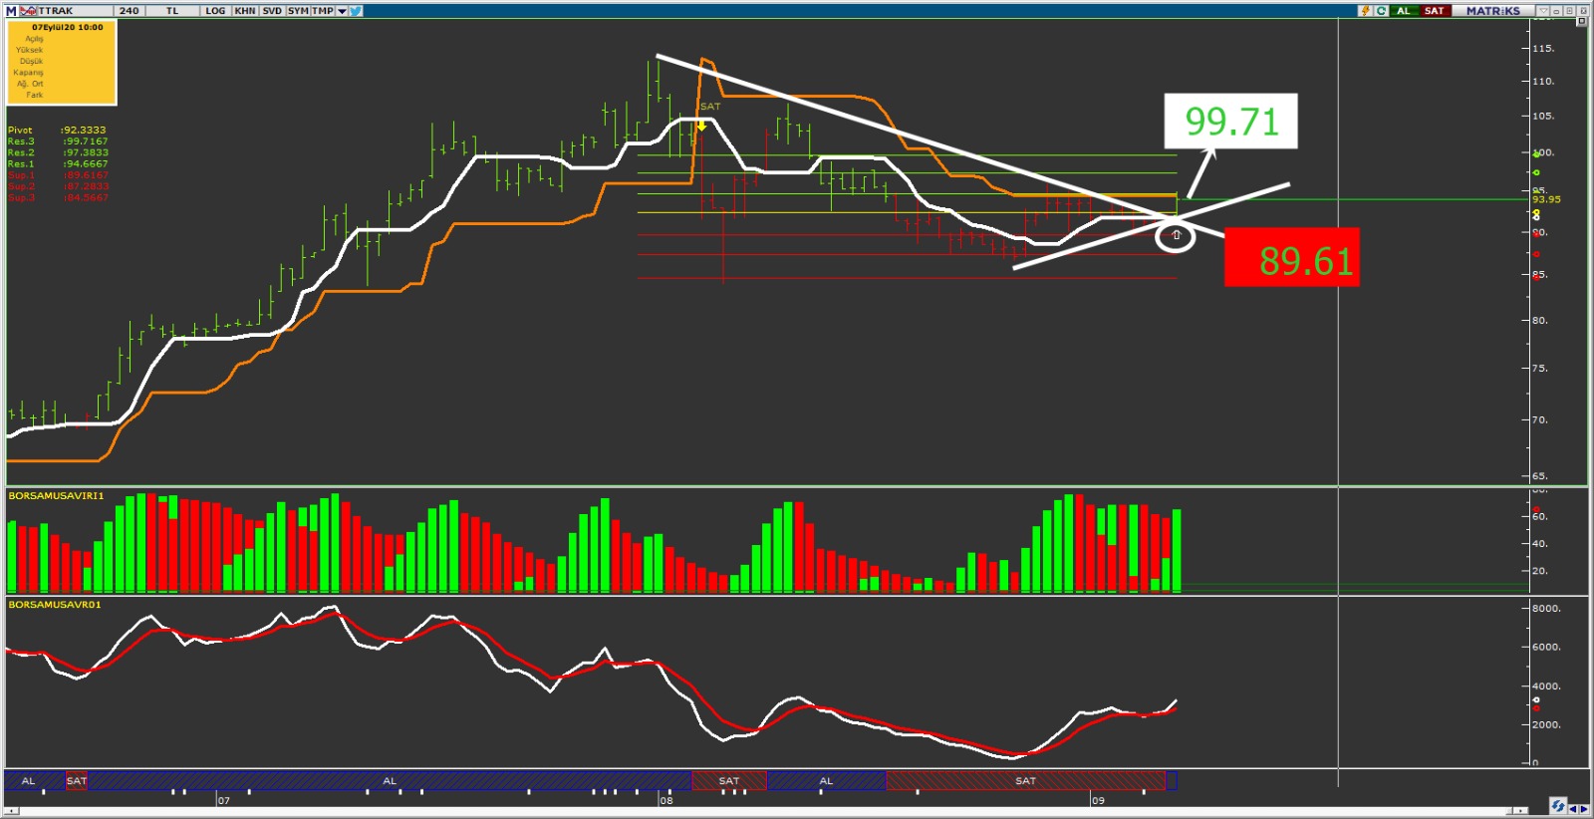Open the TMP template menu

(x=322, y=11)
